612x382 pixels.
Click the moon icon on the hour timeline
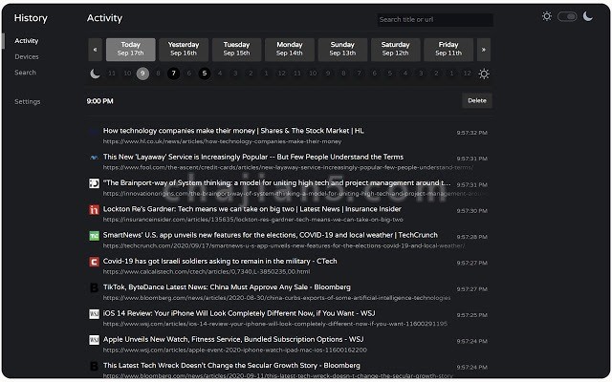click(x=95, y=74)
